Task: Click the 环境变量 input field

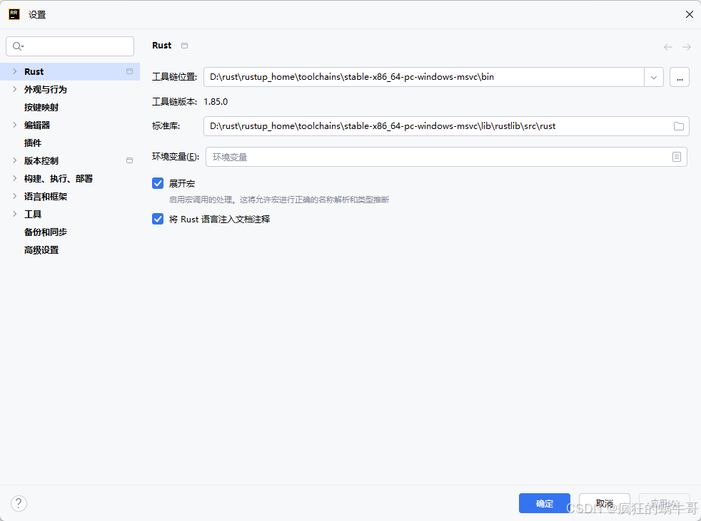Action: 446,157
